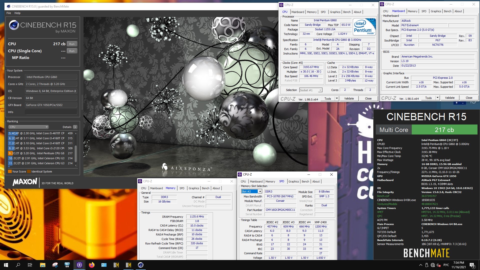Viewport: 480px width, 270px height.
Task: Click Close button in CPU-Z processor window
Action: (368, 98)
